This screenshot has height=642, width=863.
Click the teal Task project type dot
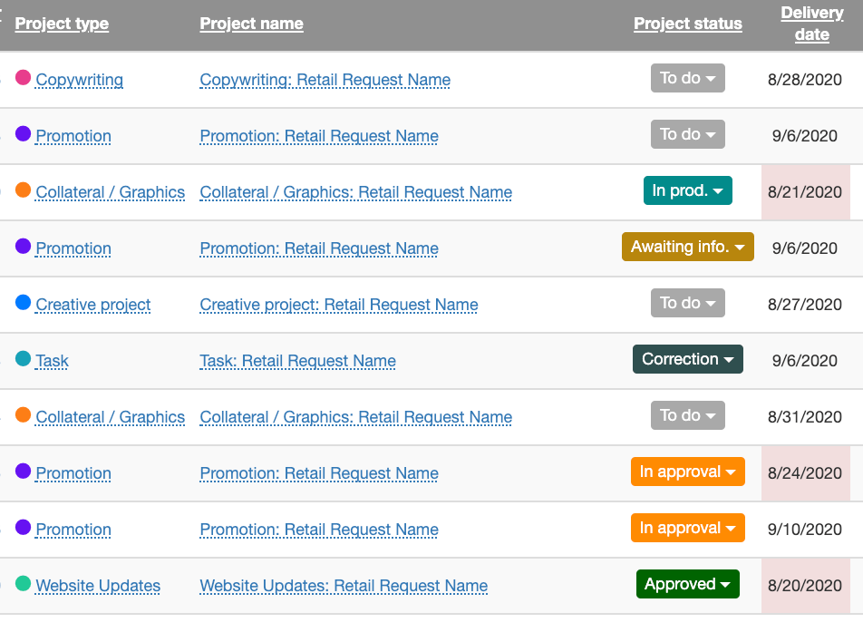(x=24, y=361)
